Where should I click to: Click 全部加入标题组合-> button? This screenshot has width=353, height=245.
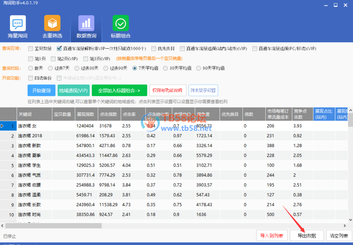tap(119, 91)
